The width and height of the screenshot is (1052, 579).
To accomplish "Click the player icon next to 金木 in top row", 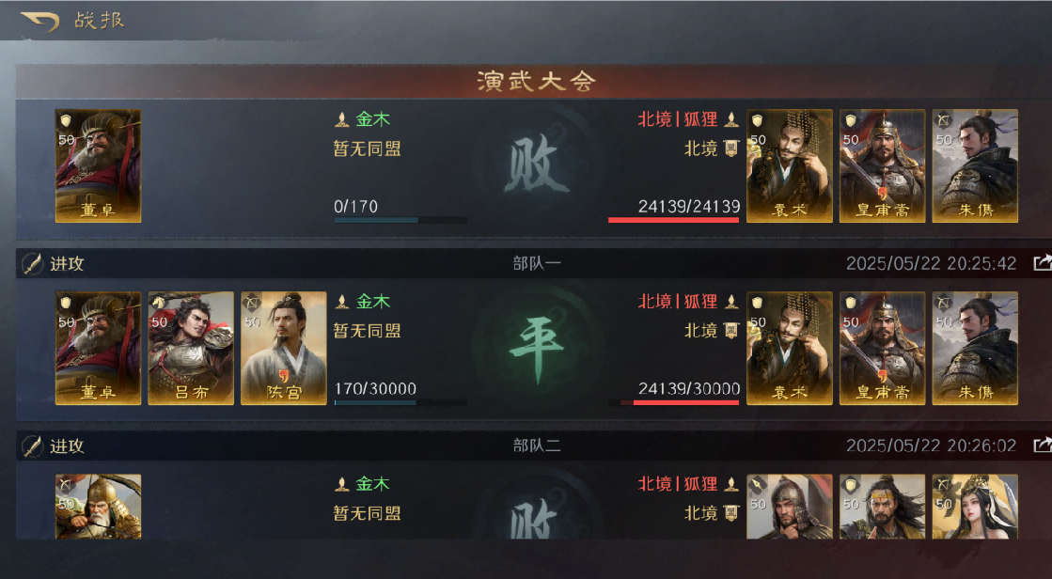I will 342,120.
